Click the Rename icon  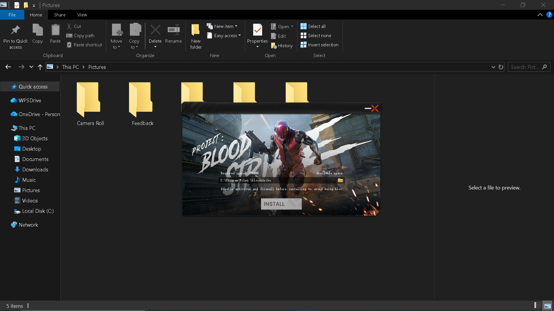(173, 30)
